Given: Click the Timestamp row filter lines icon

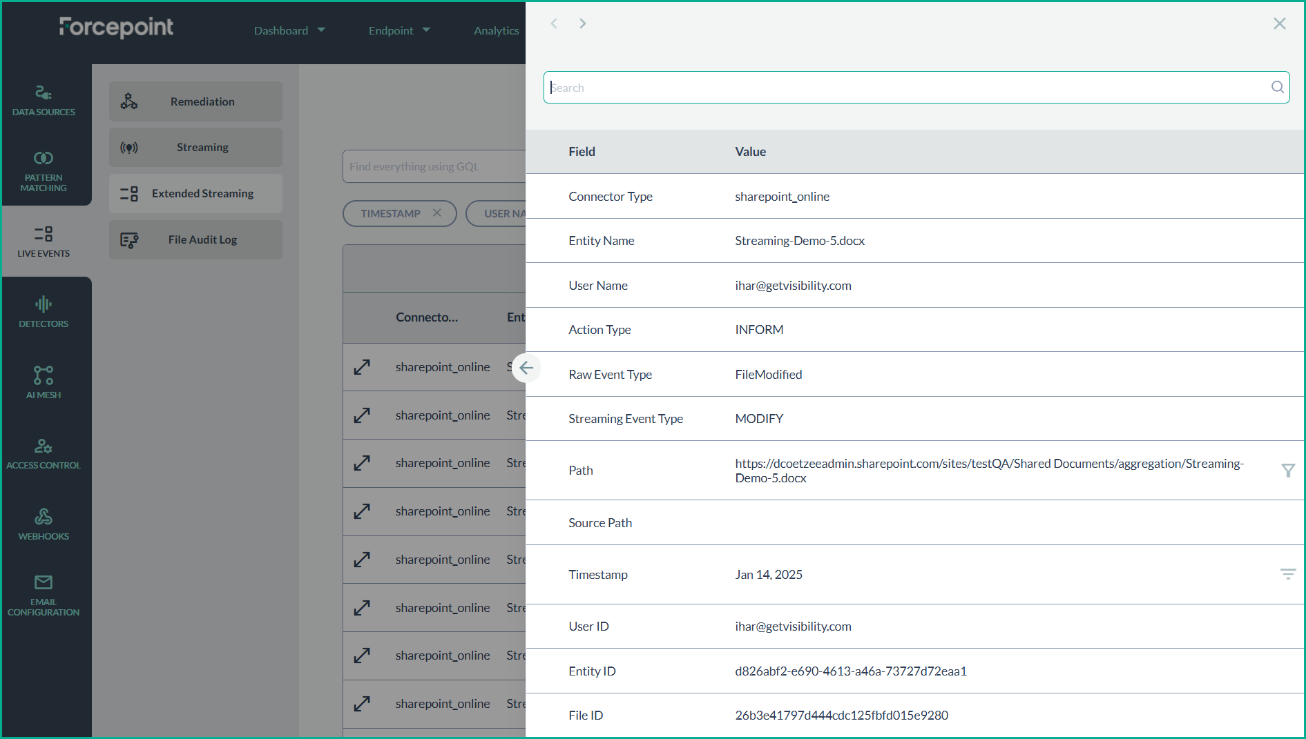Looking at the screenshot, I should pyautogui.click(x=1287, y=574).
